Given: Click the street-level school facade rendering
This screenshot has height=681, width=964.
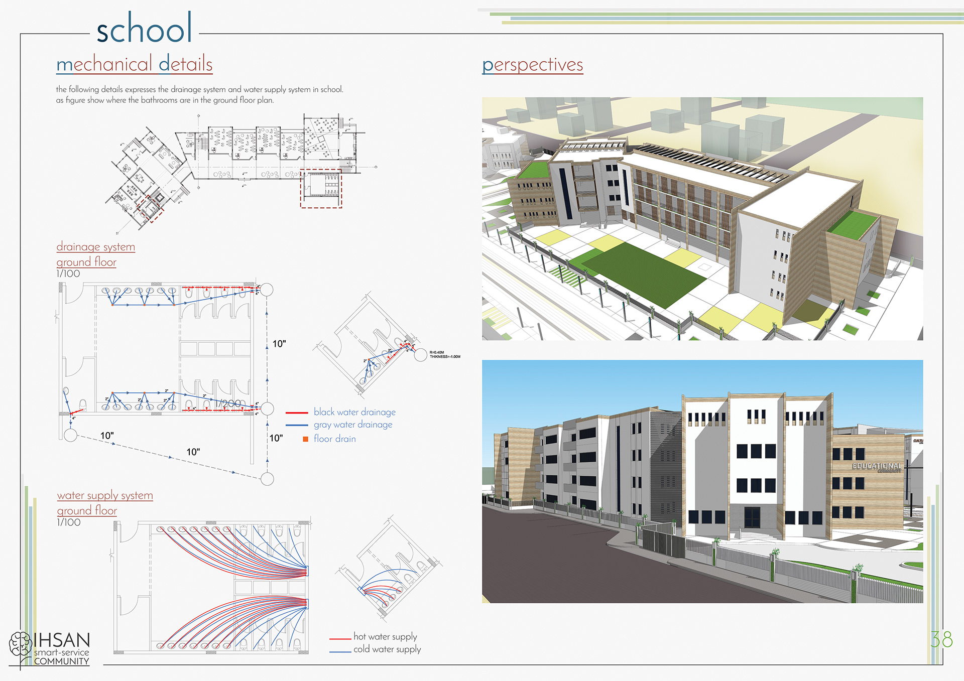Looking at the screenshot, I should pos(702,481).
